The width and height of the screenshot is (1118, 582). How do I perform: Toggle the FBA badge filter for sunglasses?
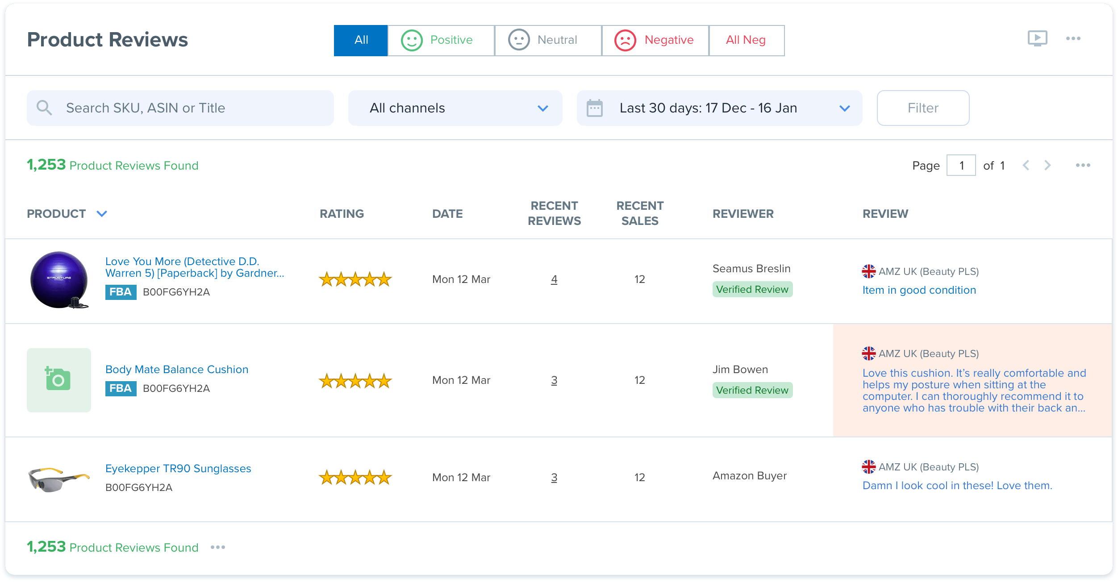click(x=120, y=486)
